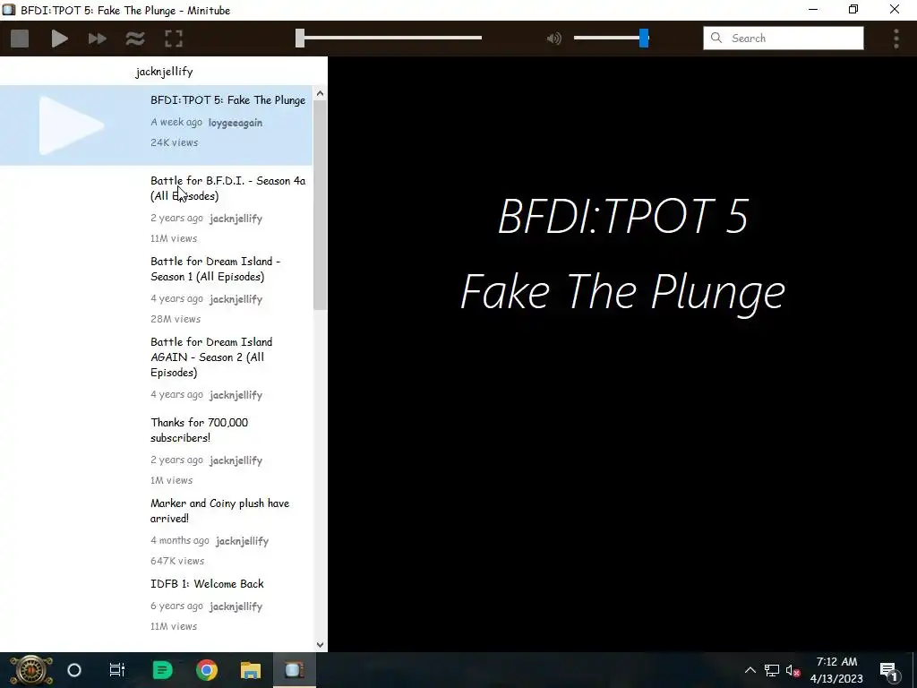
Task: Open the green chat app on taskbar
Action: point(162,670)
